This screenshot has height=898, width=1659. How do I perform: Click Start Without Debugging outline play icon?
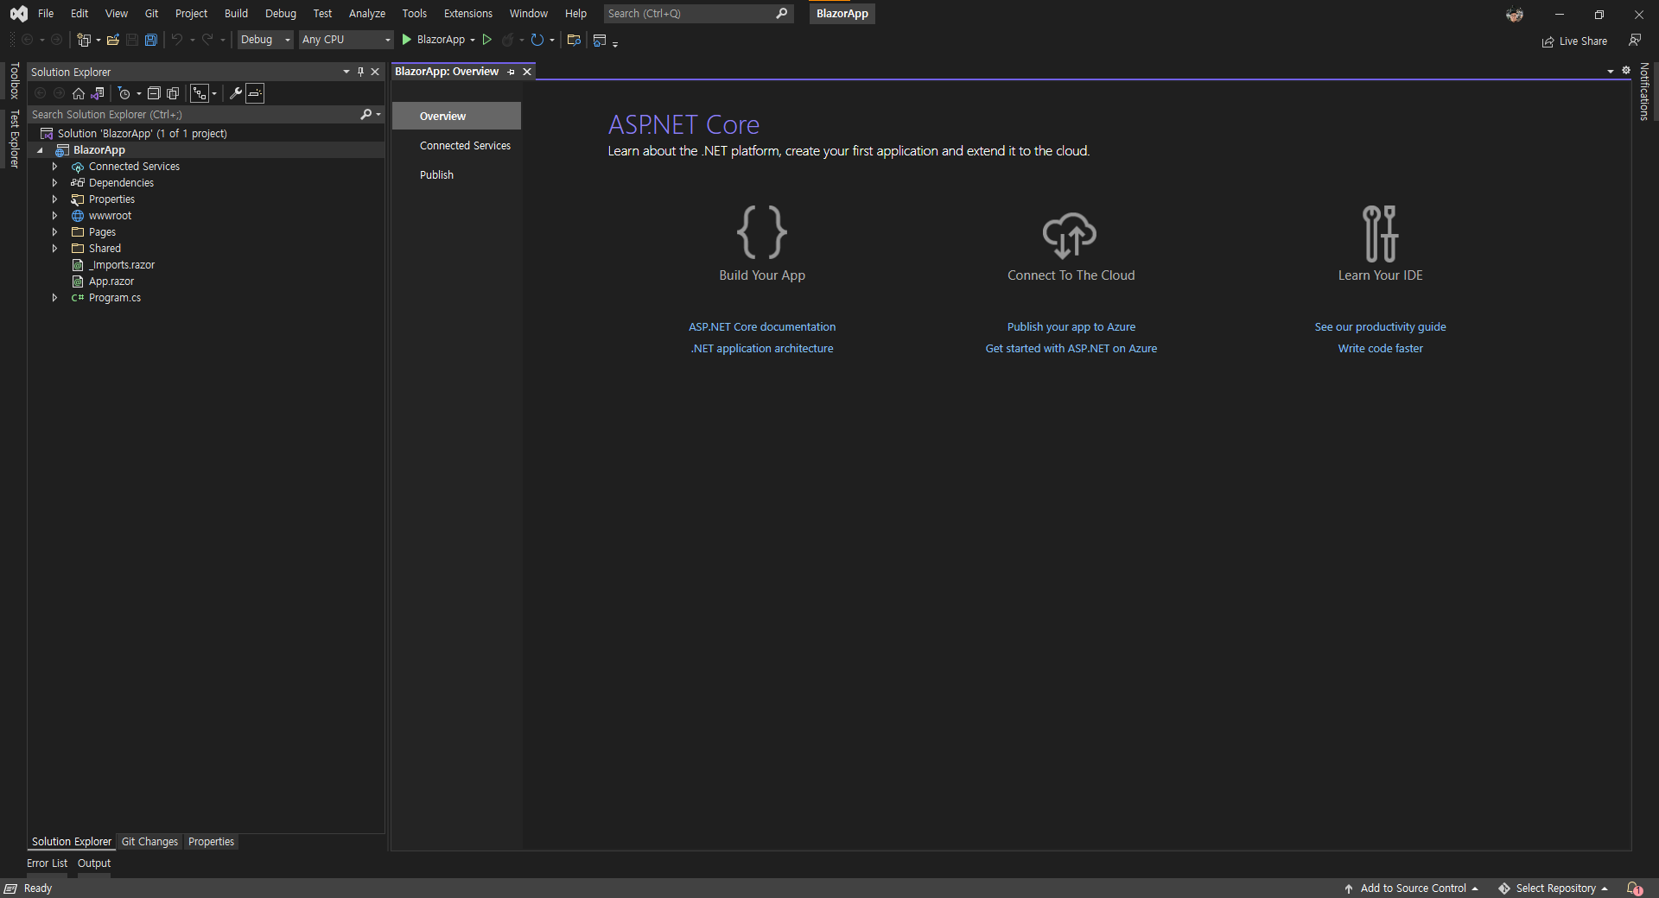pos(487,40)
